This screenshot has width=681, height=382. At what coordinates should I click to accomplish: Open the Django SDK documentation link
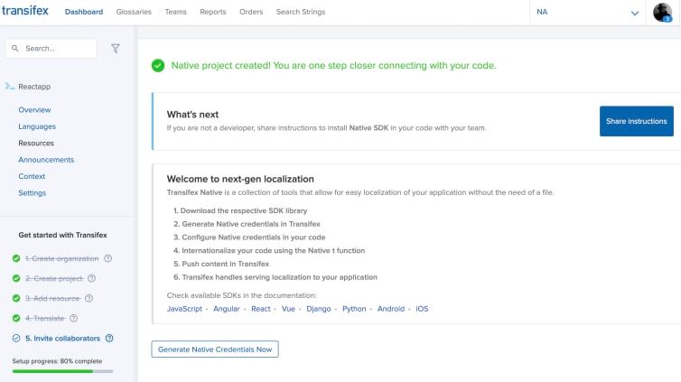pyautogui.click(x=318, y=309)
